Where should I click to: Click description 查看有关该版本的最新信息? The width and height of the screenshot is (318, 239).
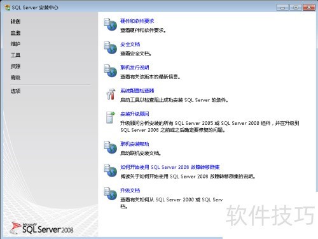point(150,76)
